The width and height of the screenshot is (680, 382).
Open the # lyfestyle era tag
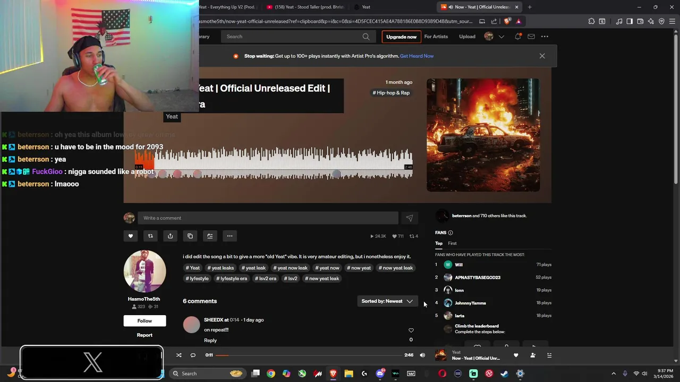click(232, 279)
